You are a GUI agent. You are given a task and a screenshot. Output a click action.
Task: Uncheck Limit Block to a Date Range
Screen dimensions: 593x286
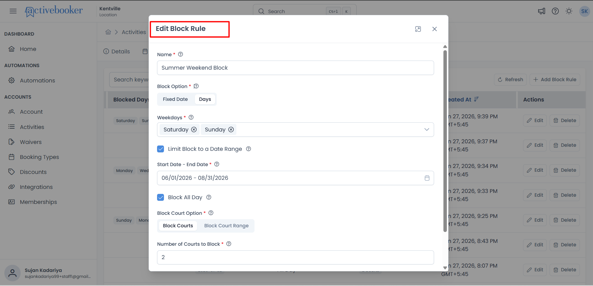point(161,149)
